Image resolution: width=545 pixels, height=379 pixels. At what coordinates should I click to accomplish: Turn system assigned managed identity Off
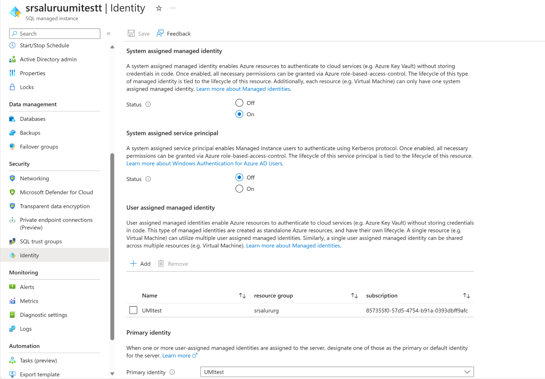pos(239,103)
